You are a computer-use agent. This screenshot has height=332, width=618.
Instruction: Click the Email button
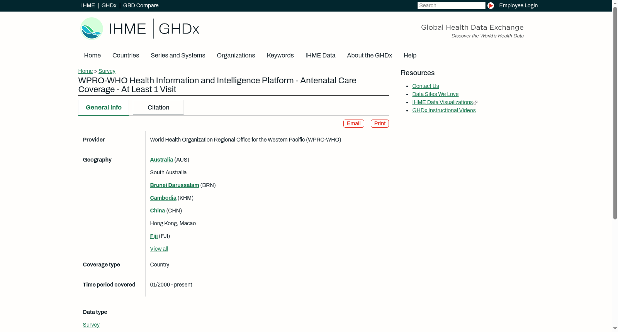tap(354, 123)
